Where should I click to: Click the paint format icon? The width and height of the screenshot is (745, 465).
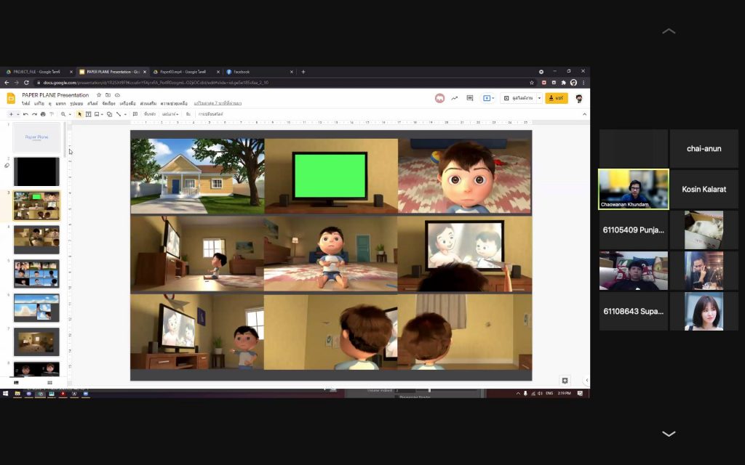[52, 114]
